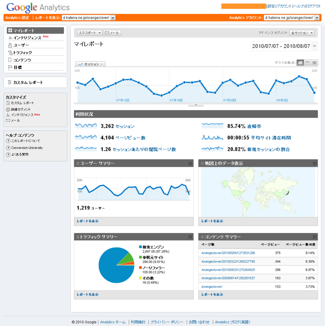Open the Analytics アカウント dropdown

tap(292, 18)
